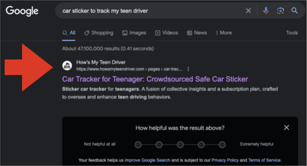Select the rating nearest Extremely helpful

(222, 145)
